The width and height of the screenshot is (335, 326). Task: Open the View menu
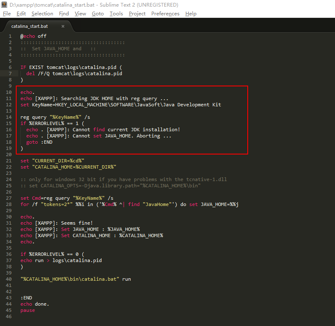click(x=80, y=14)
